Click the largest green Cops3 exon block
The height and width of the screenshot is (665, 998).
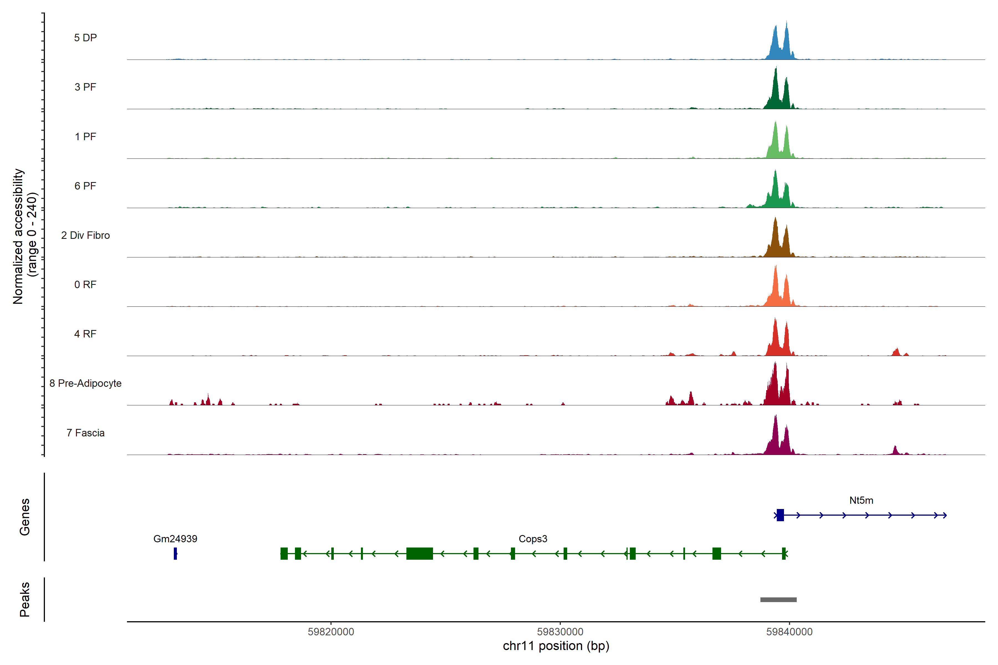click(419, 553)
